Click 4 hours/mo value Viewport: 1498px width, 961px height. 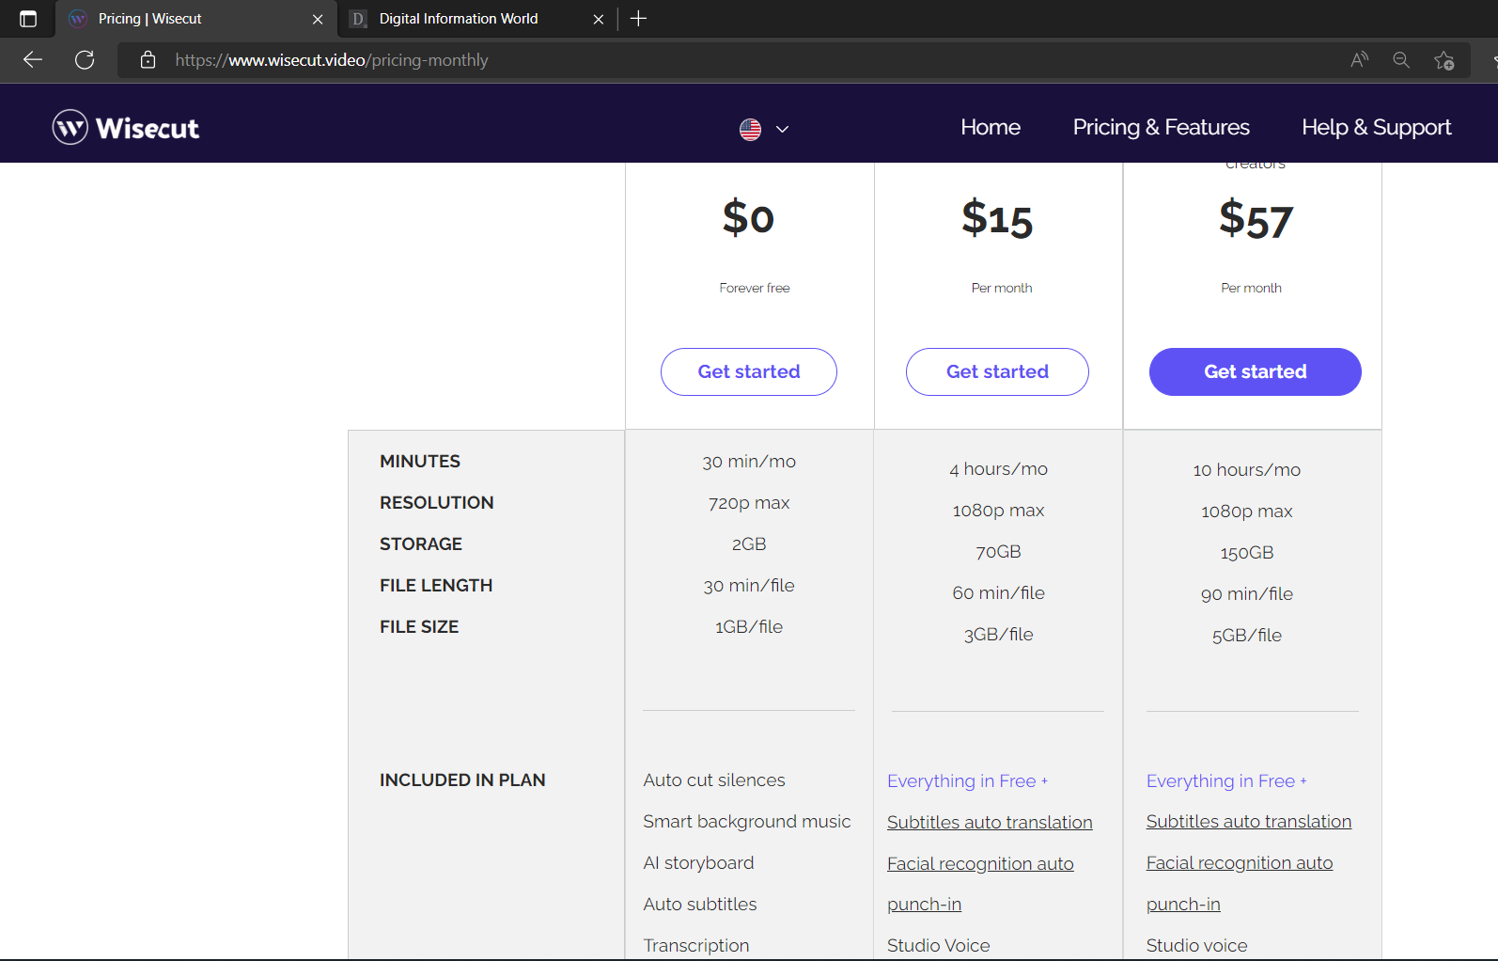coord(998,469)
